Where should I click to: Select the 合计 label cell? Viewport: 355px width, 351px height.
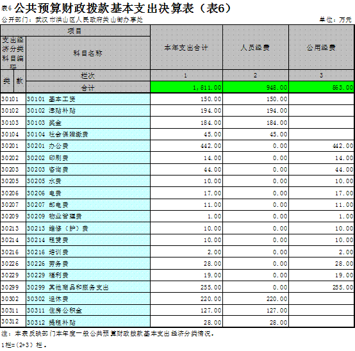(88, 87)
